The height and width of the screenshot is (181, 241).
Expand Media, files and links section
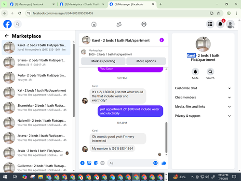(x=203, y=107)
